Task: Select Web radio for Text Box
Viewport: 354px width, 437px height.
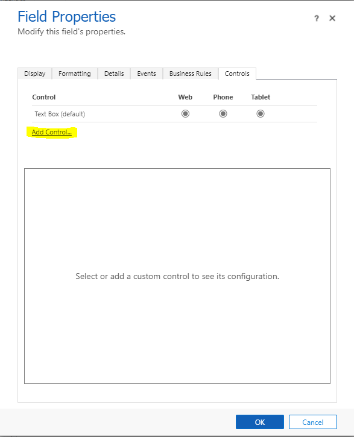Action: (185, 114)
